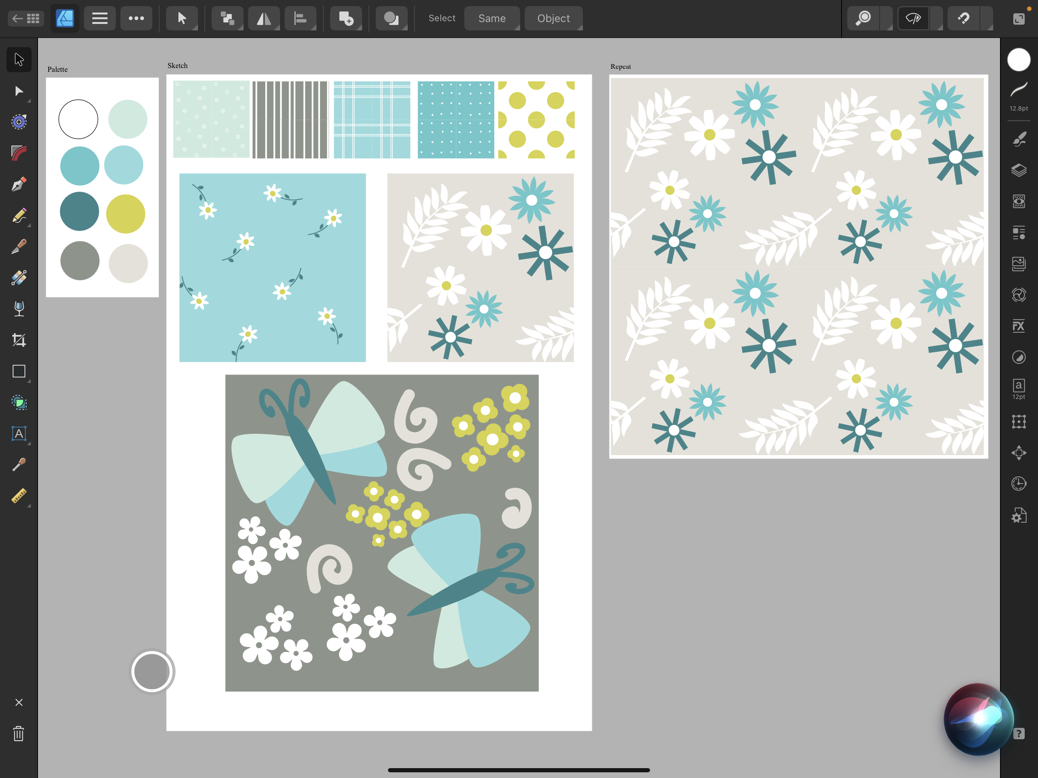Screen dimensions: 1038x778
Task: Select the Corner tool
Action: [19, 153]
